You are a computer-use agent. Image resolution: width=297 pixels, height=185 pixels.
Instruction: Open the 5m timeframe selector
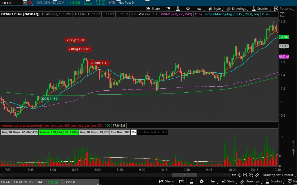pos(213,181)
